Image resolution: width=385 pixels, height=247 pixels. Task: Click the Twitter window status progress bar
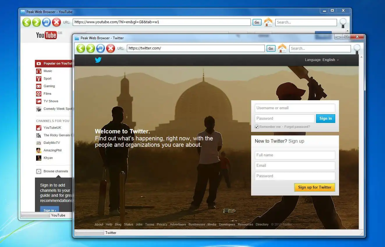[x=90, y=233]
